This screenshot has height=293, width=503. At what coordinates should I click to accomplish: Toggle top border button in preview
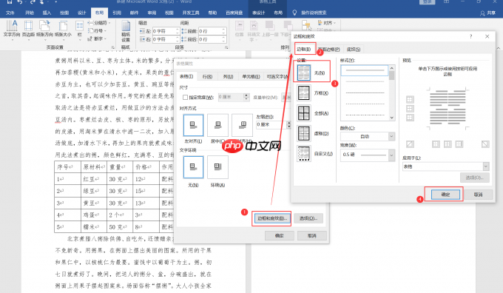coord(410,99)
